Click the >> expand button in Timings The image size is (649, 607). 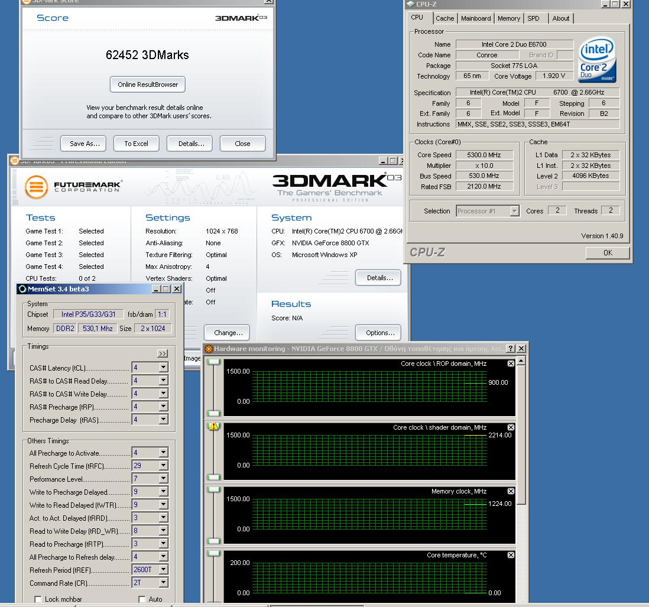point(162,353)
